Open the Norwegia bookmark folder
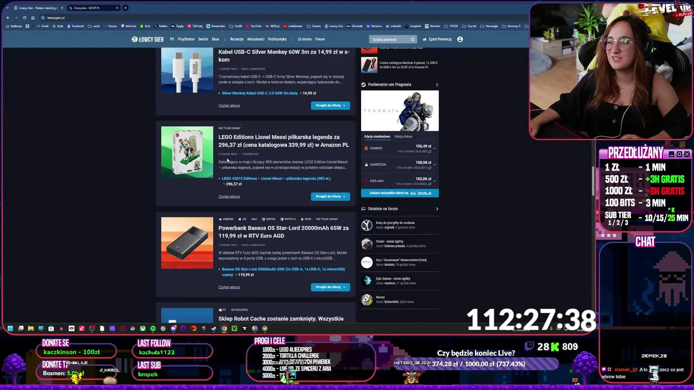Screen dimensions: 694x390 point(490,26)
